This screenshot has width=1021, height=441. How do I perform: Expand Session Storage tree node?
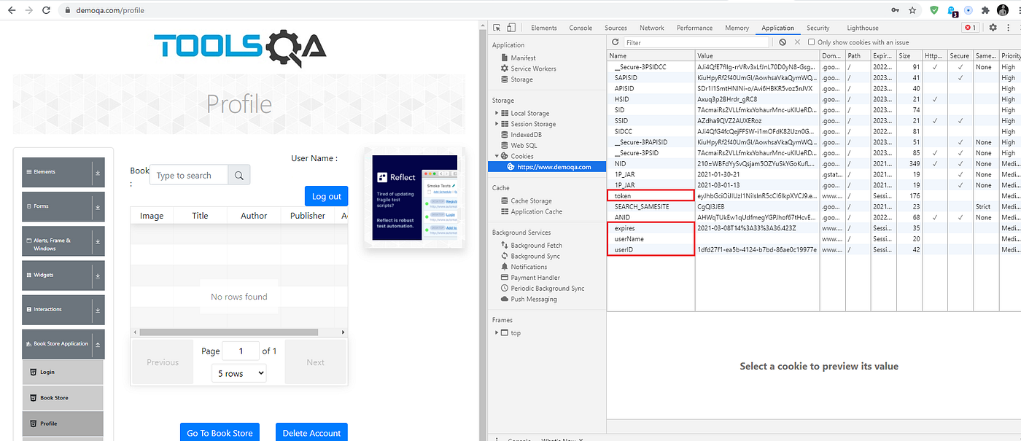click(497, 124)
